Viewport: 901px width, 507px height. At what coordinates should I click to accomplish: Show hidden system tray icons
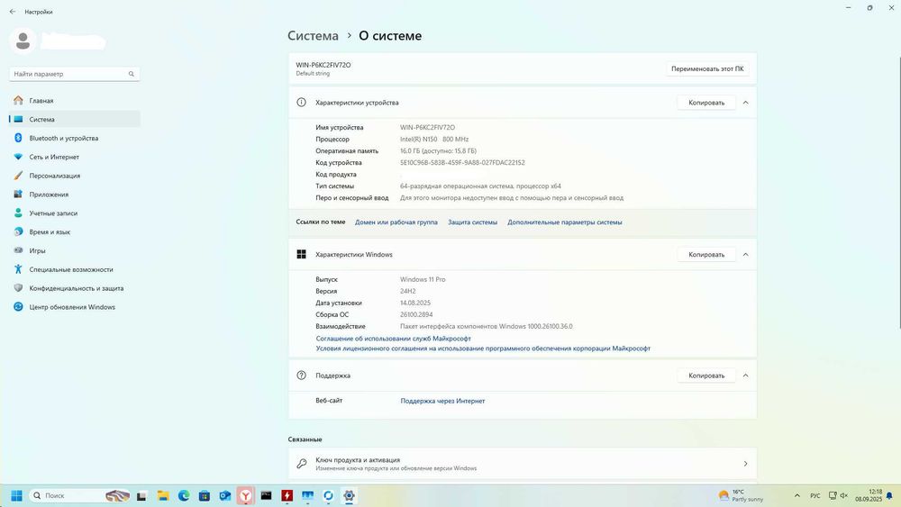pos(797,495)
